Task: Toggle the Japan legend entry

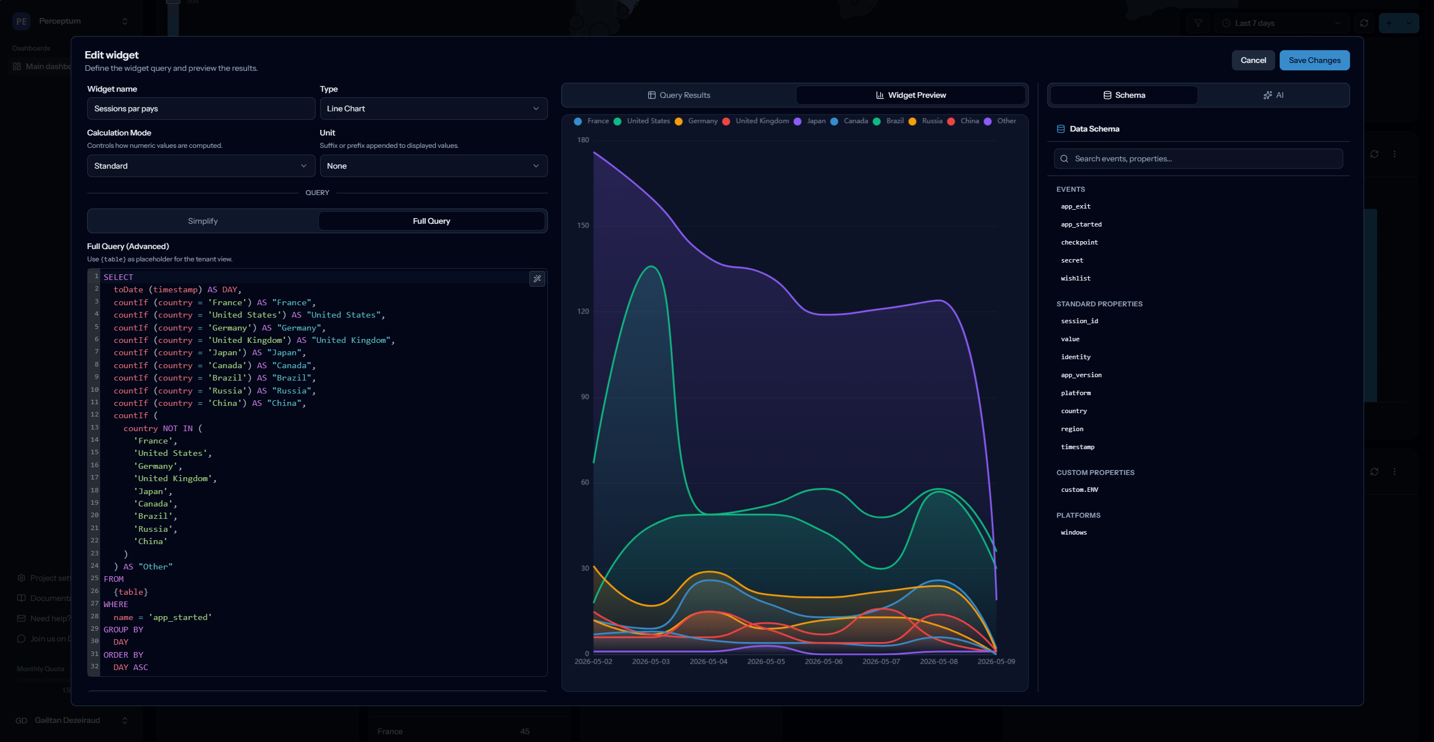Action: pos(810,121)
